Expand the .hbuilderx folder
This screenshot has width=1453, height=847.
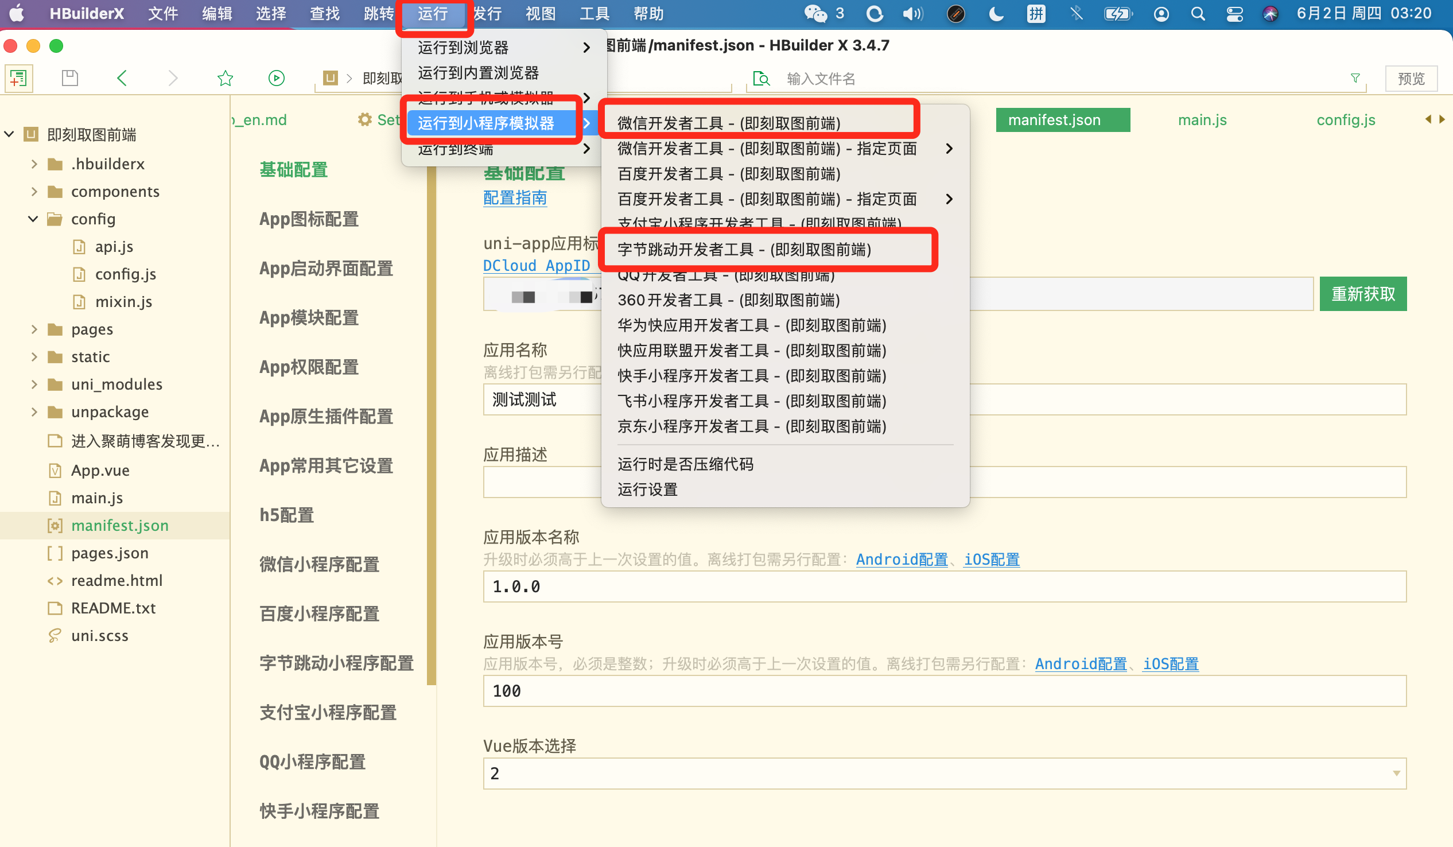(x=34, y=164)
